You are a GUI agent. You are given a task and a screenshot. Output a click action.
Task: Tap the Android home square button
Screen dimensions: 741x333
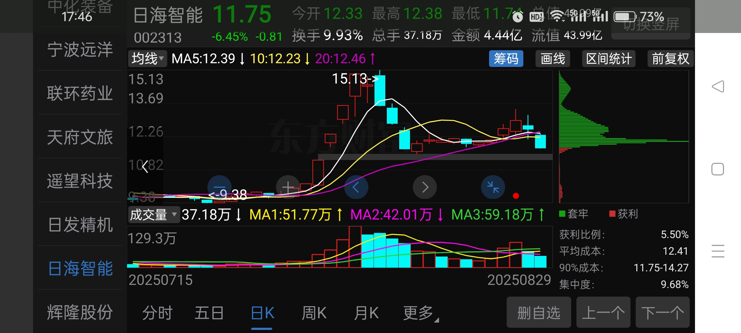pos(718,169)
